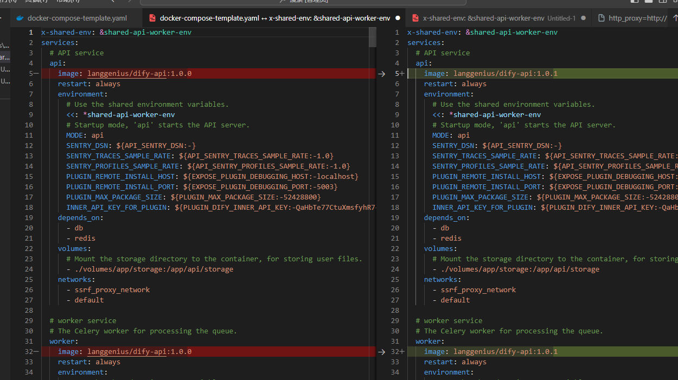Click '# worker service' comment in left pane
Screen dimensions: 678x380
pyautogui.click(x=82, y=320)
